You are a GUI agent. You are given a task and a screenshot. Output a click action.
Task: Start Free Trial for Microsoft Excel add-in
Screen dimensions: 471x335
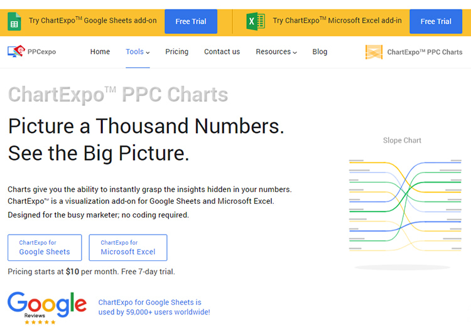(x=436, y=21)
